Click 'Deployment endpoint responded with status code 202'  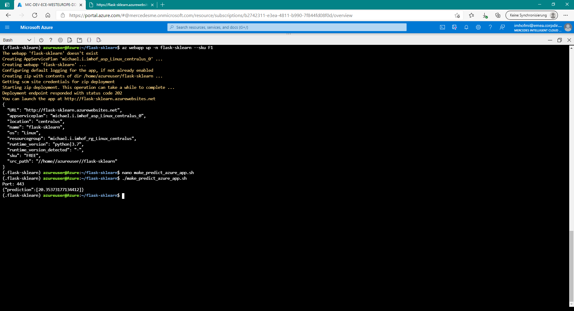62,93
